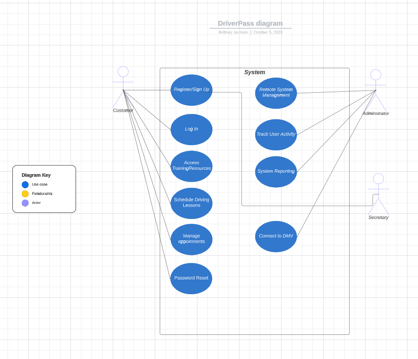Click the Use case legend label
Viewport: 418px width, 359px height.
(40, 184)
